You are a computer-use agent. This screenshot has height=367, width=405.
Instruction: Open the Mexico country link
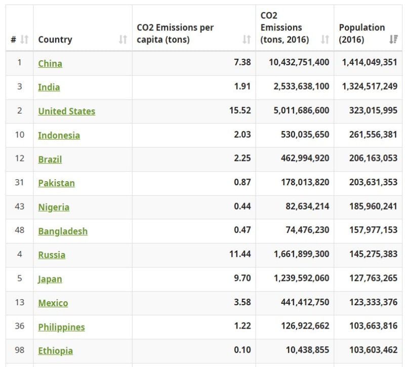53,303
